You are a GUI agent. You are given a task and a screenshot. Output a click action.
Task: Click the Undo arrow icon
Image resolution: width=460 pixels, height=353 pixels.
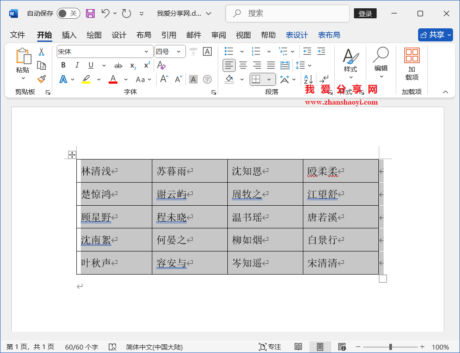pos(105,14)
